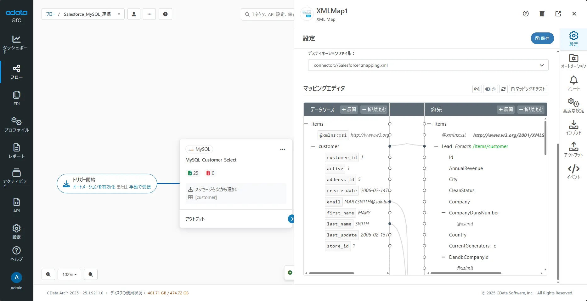This screenshot has height=301, width=587.
Task: Switch to the Advanced Settings tab
Action: 573,105
